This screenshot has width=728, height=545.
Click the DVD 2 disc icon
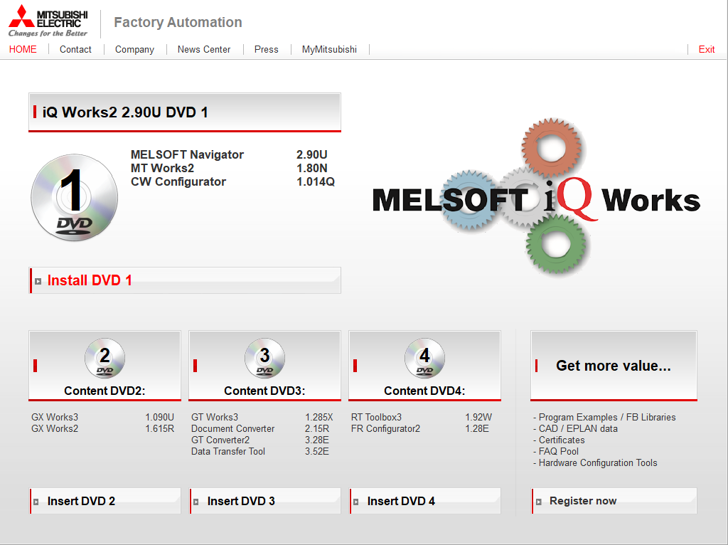105,359
